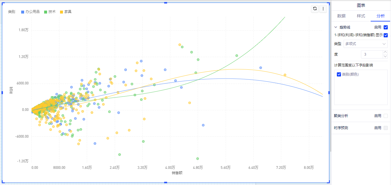Enable the 聚类分析 checkbox

[386, 116]
